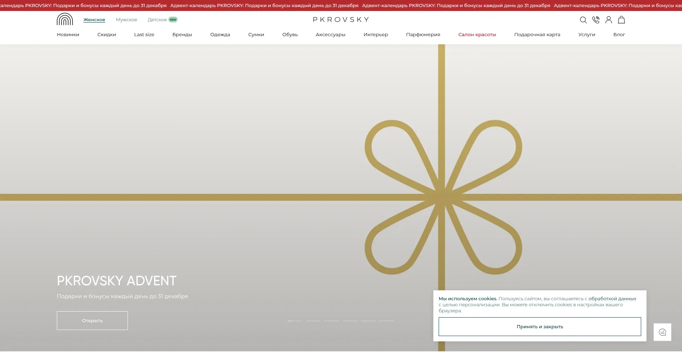682x352 pixels.
Task: Open the user account icon
Action: pyautogui.click(x=608, y=20)
